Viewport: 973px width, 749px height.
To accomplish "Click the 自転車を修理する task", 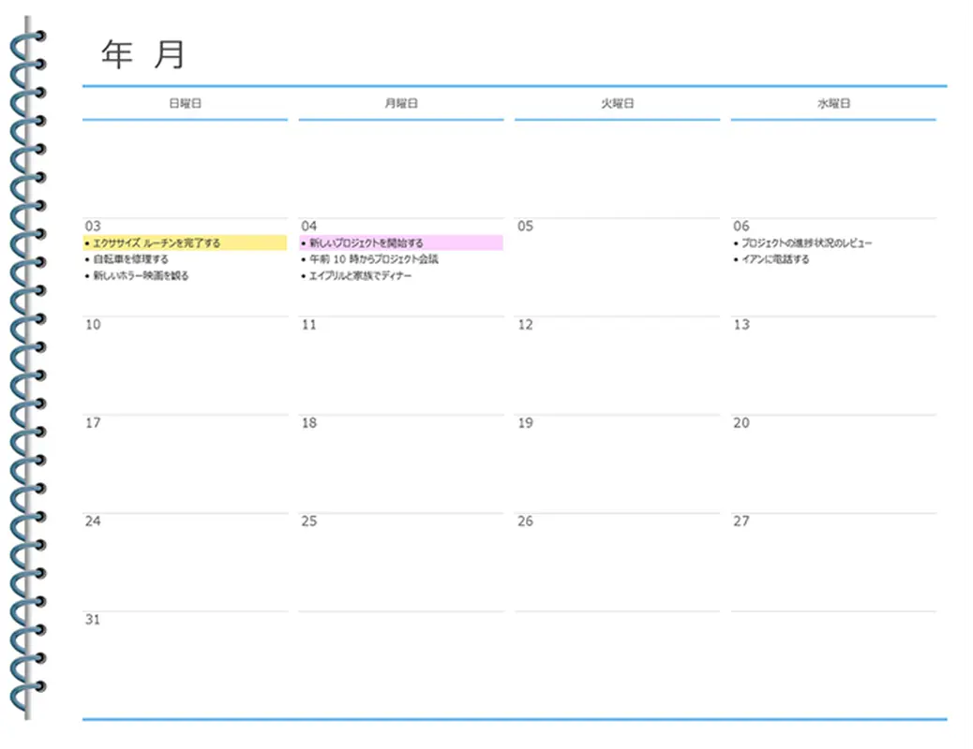I will (x=130, y=259).
